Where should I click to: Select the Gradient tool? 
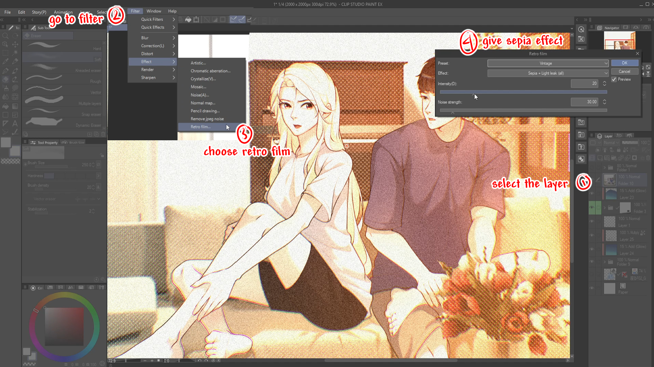tap(16, 106)
